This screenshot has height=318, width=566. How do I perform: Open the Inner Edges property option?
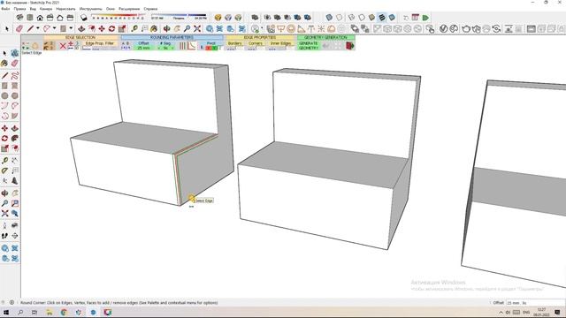point(281,43)
